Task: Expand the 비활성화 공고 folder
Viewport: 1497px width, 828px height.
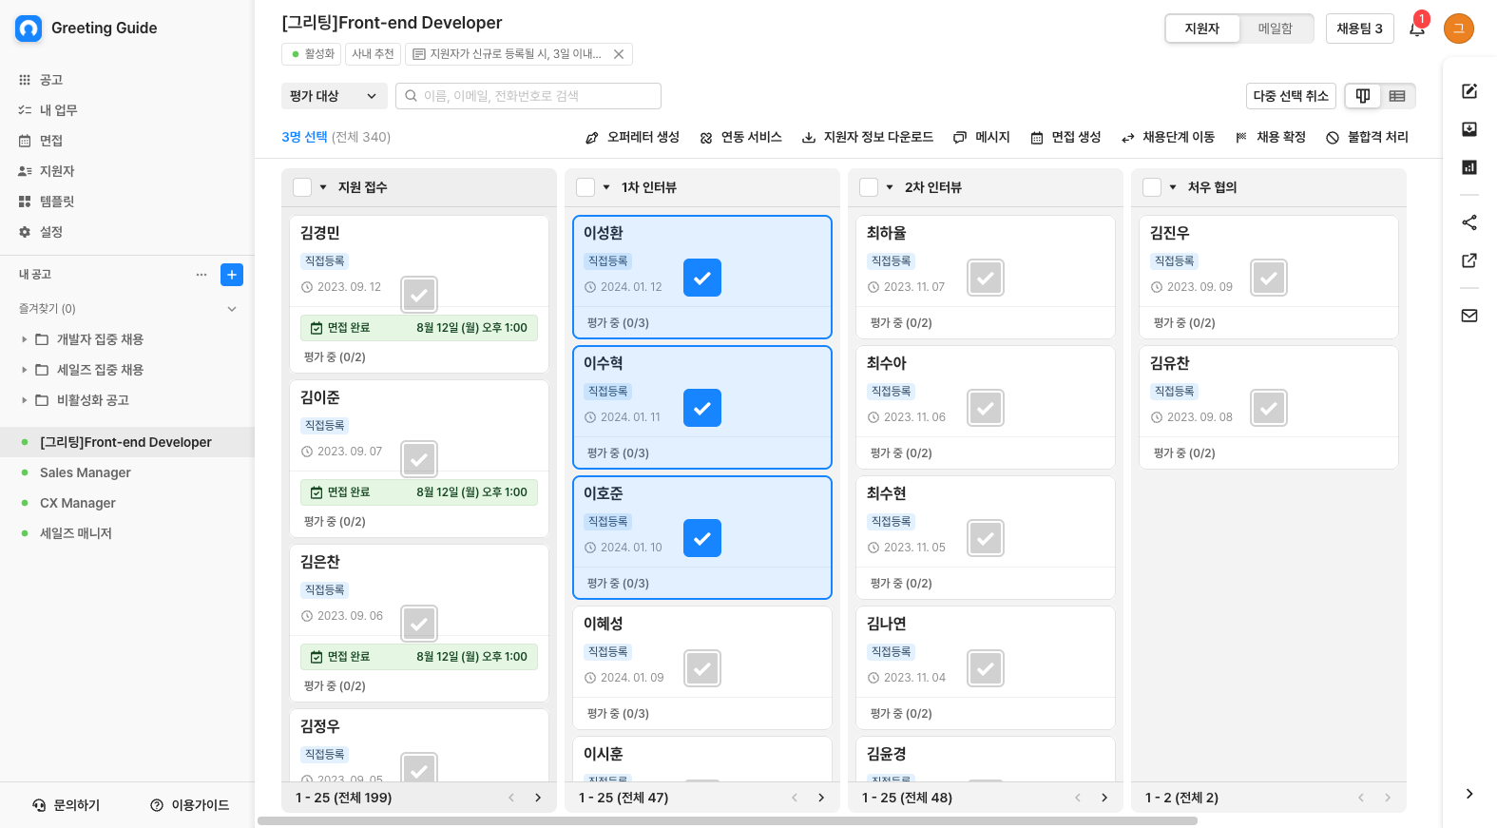Action: 24,400
